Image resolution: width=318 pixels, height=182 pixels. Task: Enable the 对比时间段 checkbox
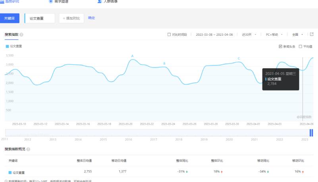(169, 34)
